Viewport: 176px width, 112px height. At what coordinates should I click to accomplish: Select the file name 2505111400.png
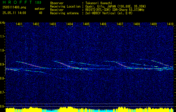pos(14,8)
